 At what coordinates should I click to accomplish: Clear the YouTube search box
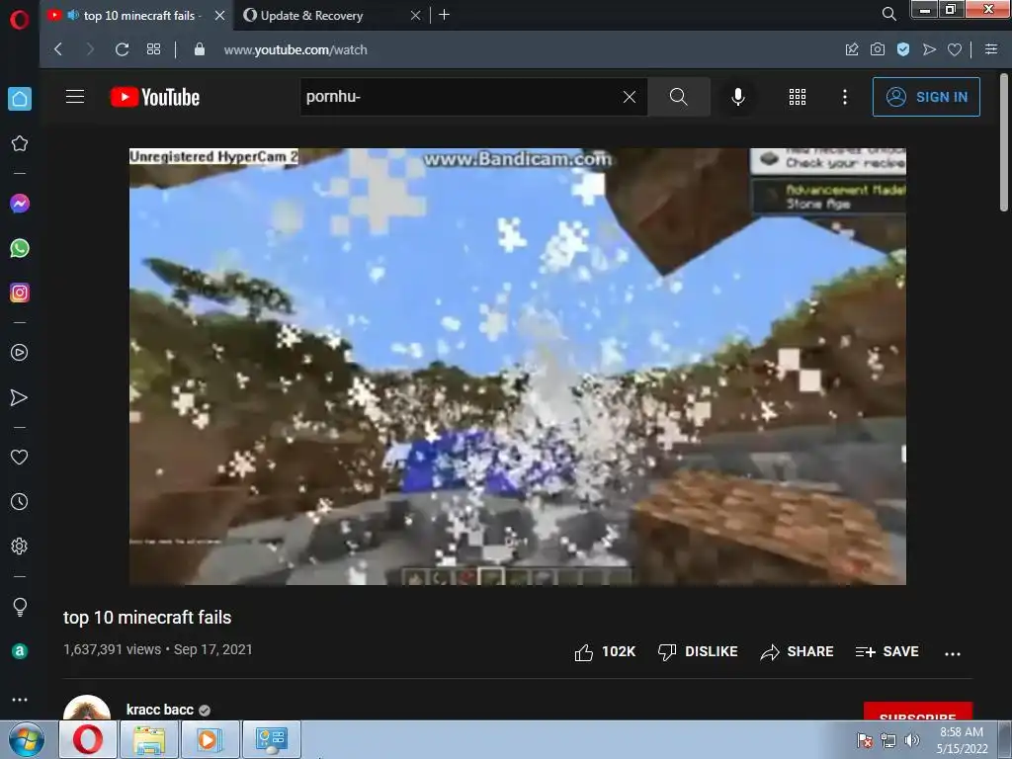[630, 97]
